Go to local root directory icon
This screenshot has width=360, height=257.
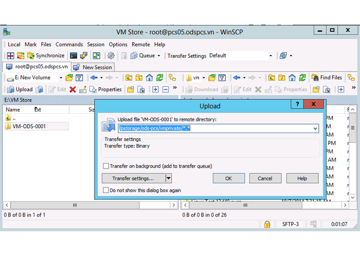tap(139, 78)
